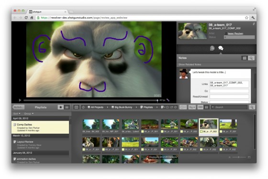
Task: Toggle the columns panel icon in the breadcrumb bar
Action: pyautogui.click(x=76, y=107)
